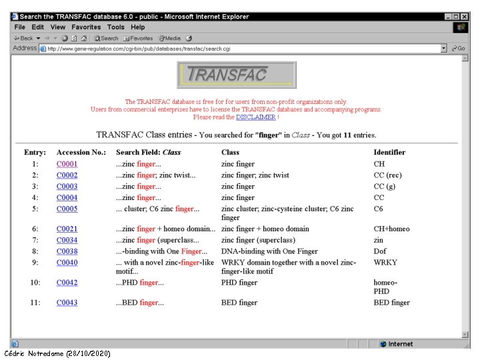
Task: Click the "C6" identifier text
Action: (x=378, y=209)
